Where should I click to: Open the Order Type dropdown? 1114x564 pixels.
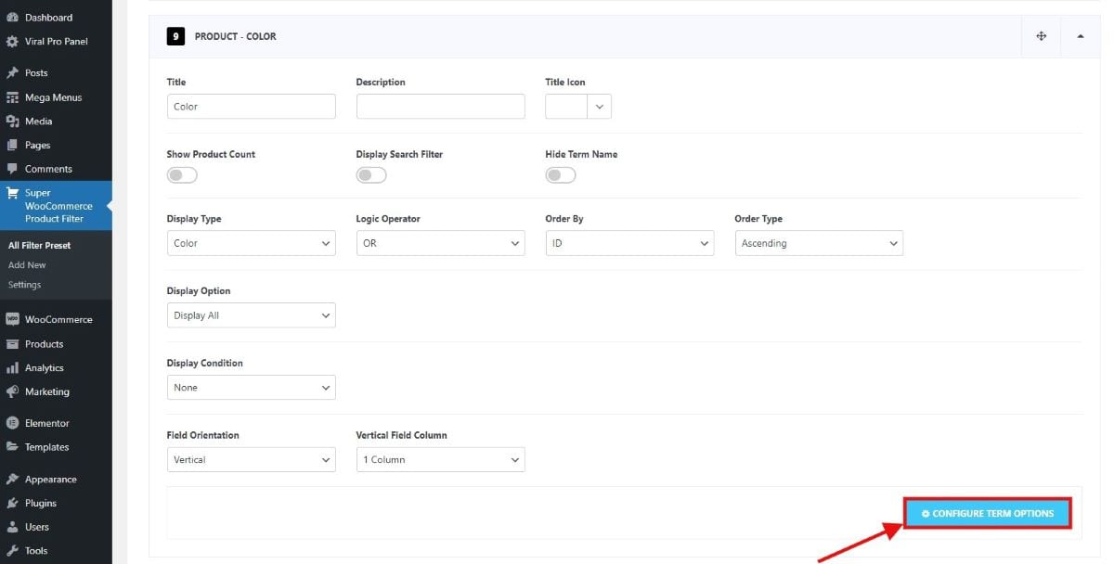(819, 243)
